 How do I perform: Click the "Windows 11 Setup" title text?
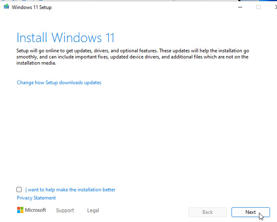(32, 7)
